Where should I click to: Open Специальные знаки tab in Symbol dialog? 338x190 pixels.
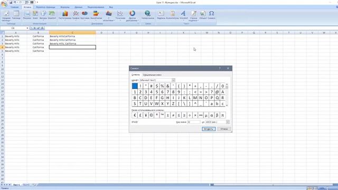click(x=152, y=75)
